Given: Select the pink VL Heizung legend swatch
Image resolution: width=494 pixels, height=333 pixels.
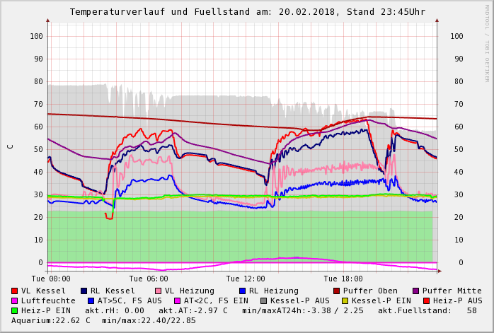Looking at the screenshot, I should coord(158,291).
